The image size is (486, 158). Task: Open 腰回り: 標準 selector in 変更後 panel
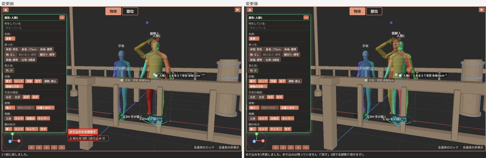point(291,55)
